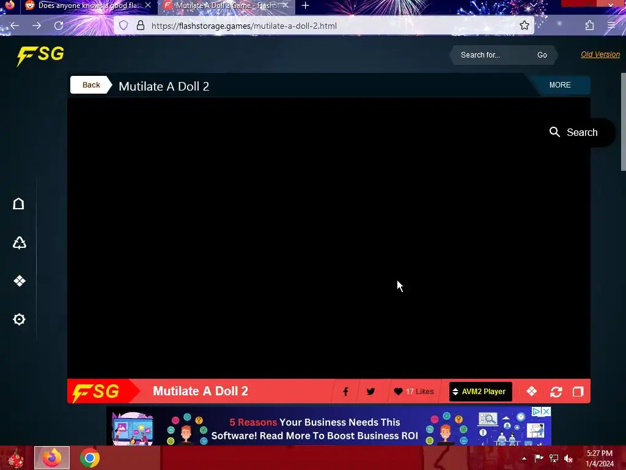Click the Back button

(x=91, y=84)
